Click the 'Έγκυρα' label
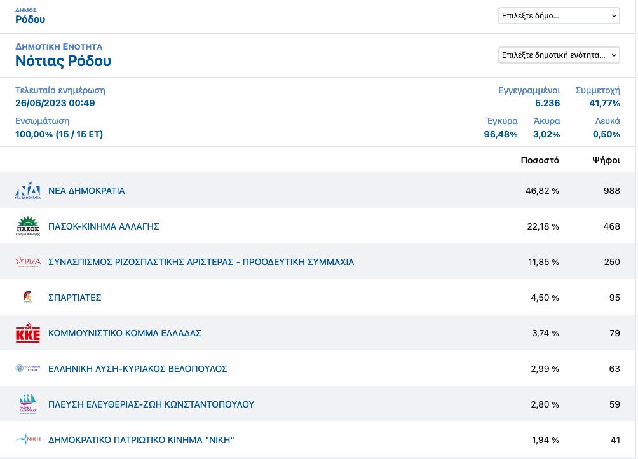Screen dimensions: 638x459 (x=502, y=121)
